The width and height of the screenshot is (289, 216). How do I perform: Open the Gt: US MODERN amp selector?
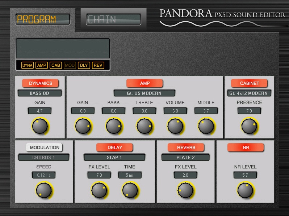click(144, 93)
